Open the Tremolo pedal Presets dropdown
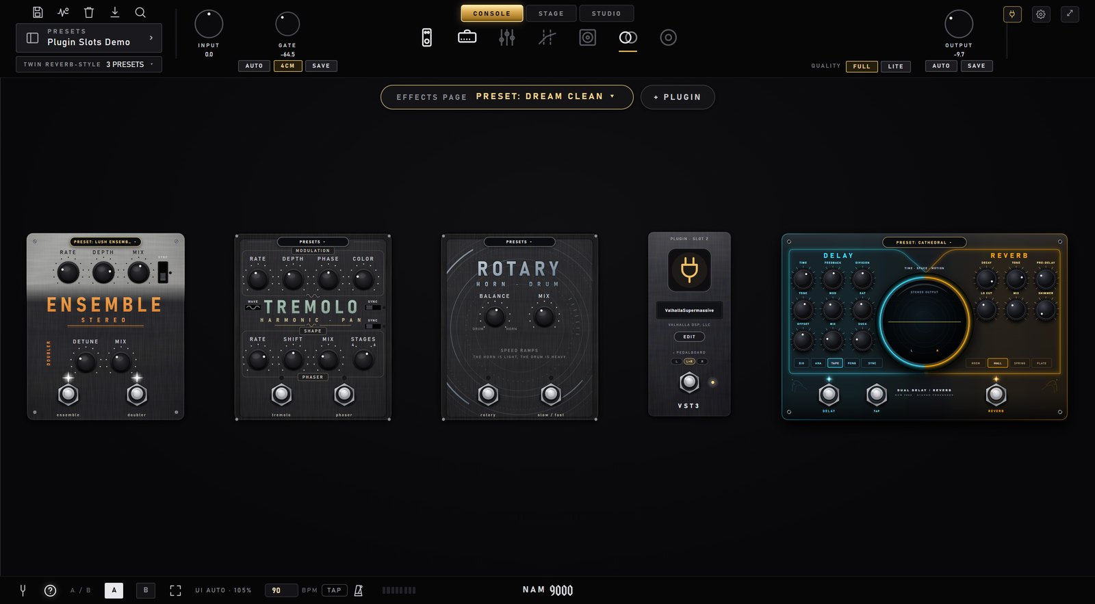This screenshot has height=604, width=1095. coord(313,241)
